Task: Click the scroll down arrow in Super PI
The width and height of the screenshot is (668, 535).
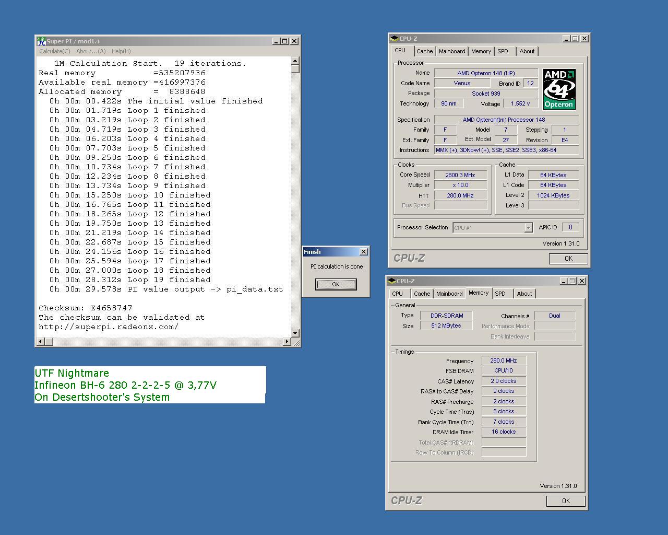Action: 295,333
